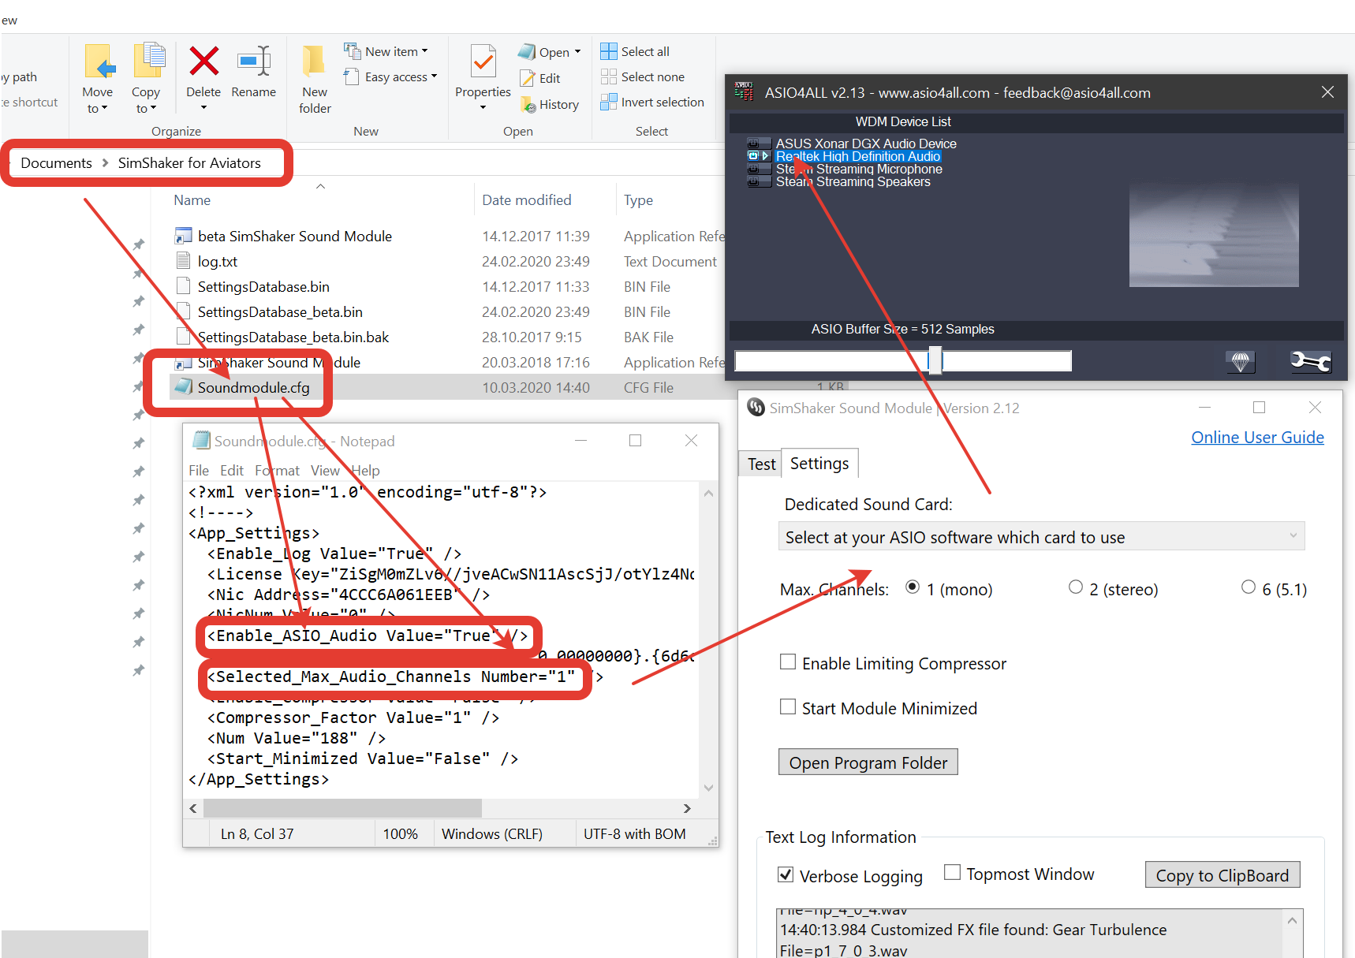Click breadcrumb chevron after Documents

tap(105, 163)
